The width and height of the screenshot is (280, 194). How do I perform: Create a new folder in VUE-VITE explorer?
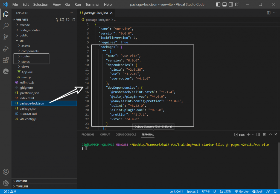click(62, 20)
